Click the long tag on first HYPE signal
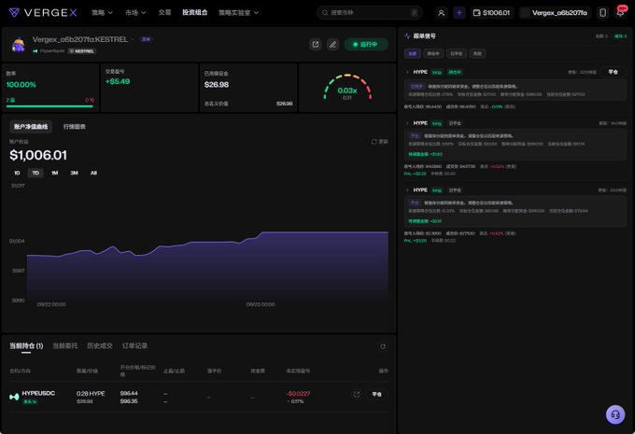This screenshot has height=434, width=635. (x=437, y=72)
